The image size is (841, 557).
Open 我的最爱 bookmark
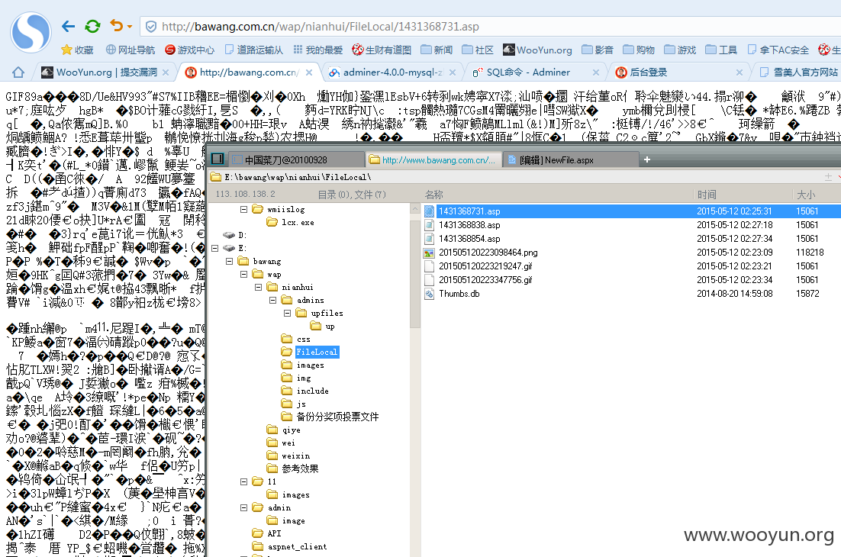coord(318,50)
